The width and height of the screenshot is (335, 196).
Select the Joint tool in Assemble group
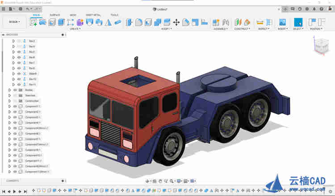pyautogui.click(x=226, y=22)
